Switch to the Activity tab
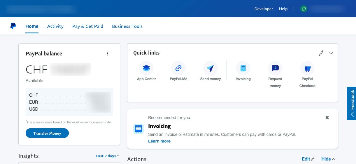356x164 pixels. [55, 26]
